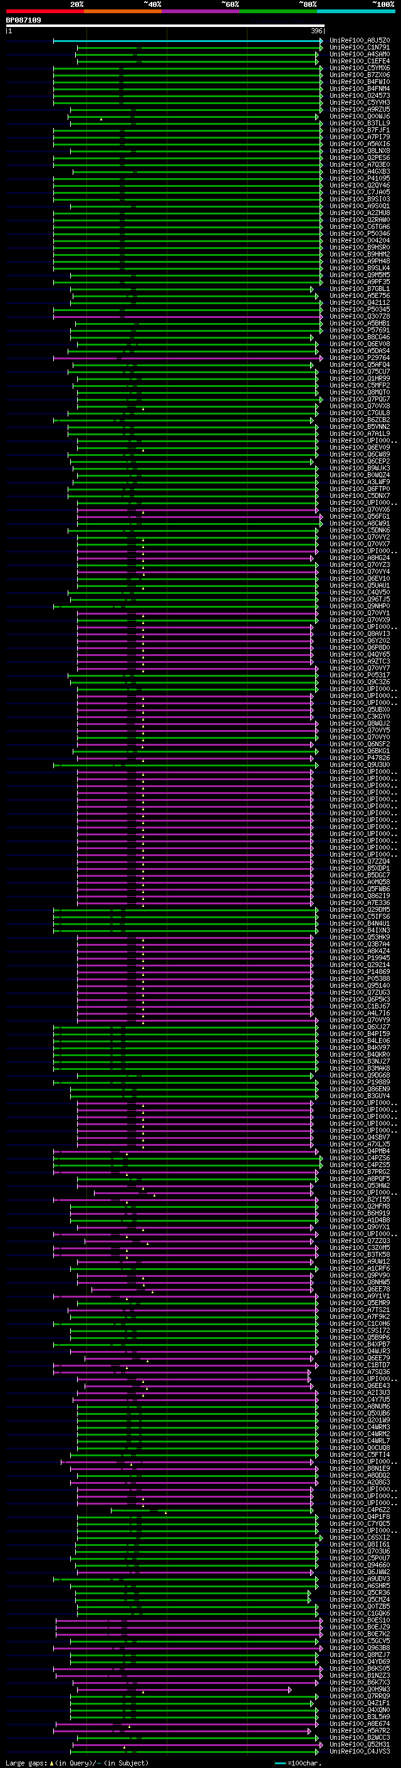Click hit label UniRef100_A2ZHU8
This screenshot has height=1768, width=401.
[x=360, y=213]
